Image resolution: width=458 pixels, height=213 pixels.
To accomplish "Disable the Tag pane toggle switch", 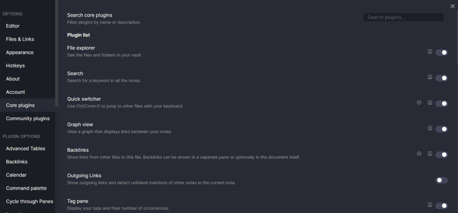I will (x=441, y=206).
